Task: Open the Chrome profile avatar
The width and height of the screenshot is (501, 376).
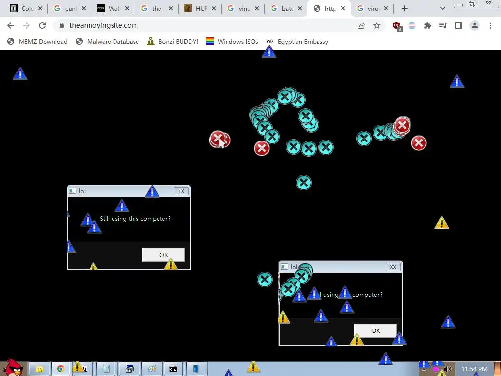Action: click(475, 25)
